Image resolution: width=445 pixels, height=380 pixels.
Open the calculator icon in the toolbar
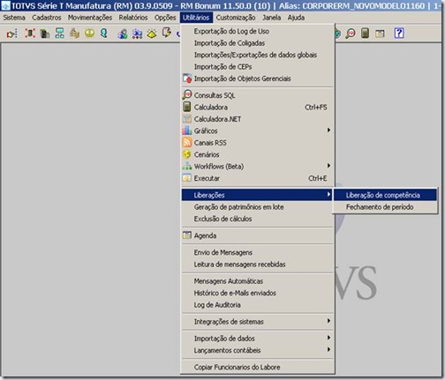coord(365,33)
